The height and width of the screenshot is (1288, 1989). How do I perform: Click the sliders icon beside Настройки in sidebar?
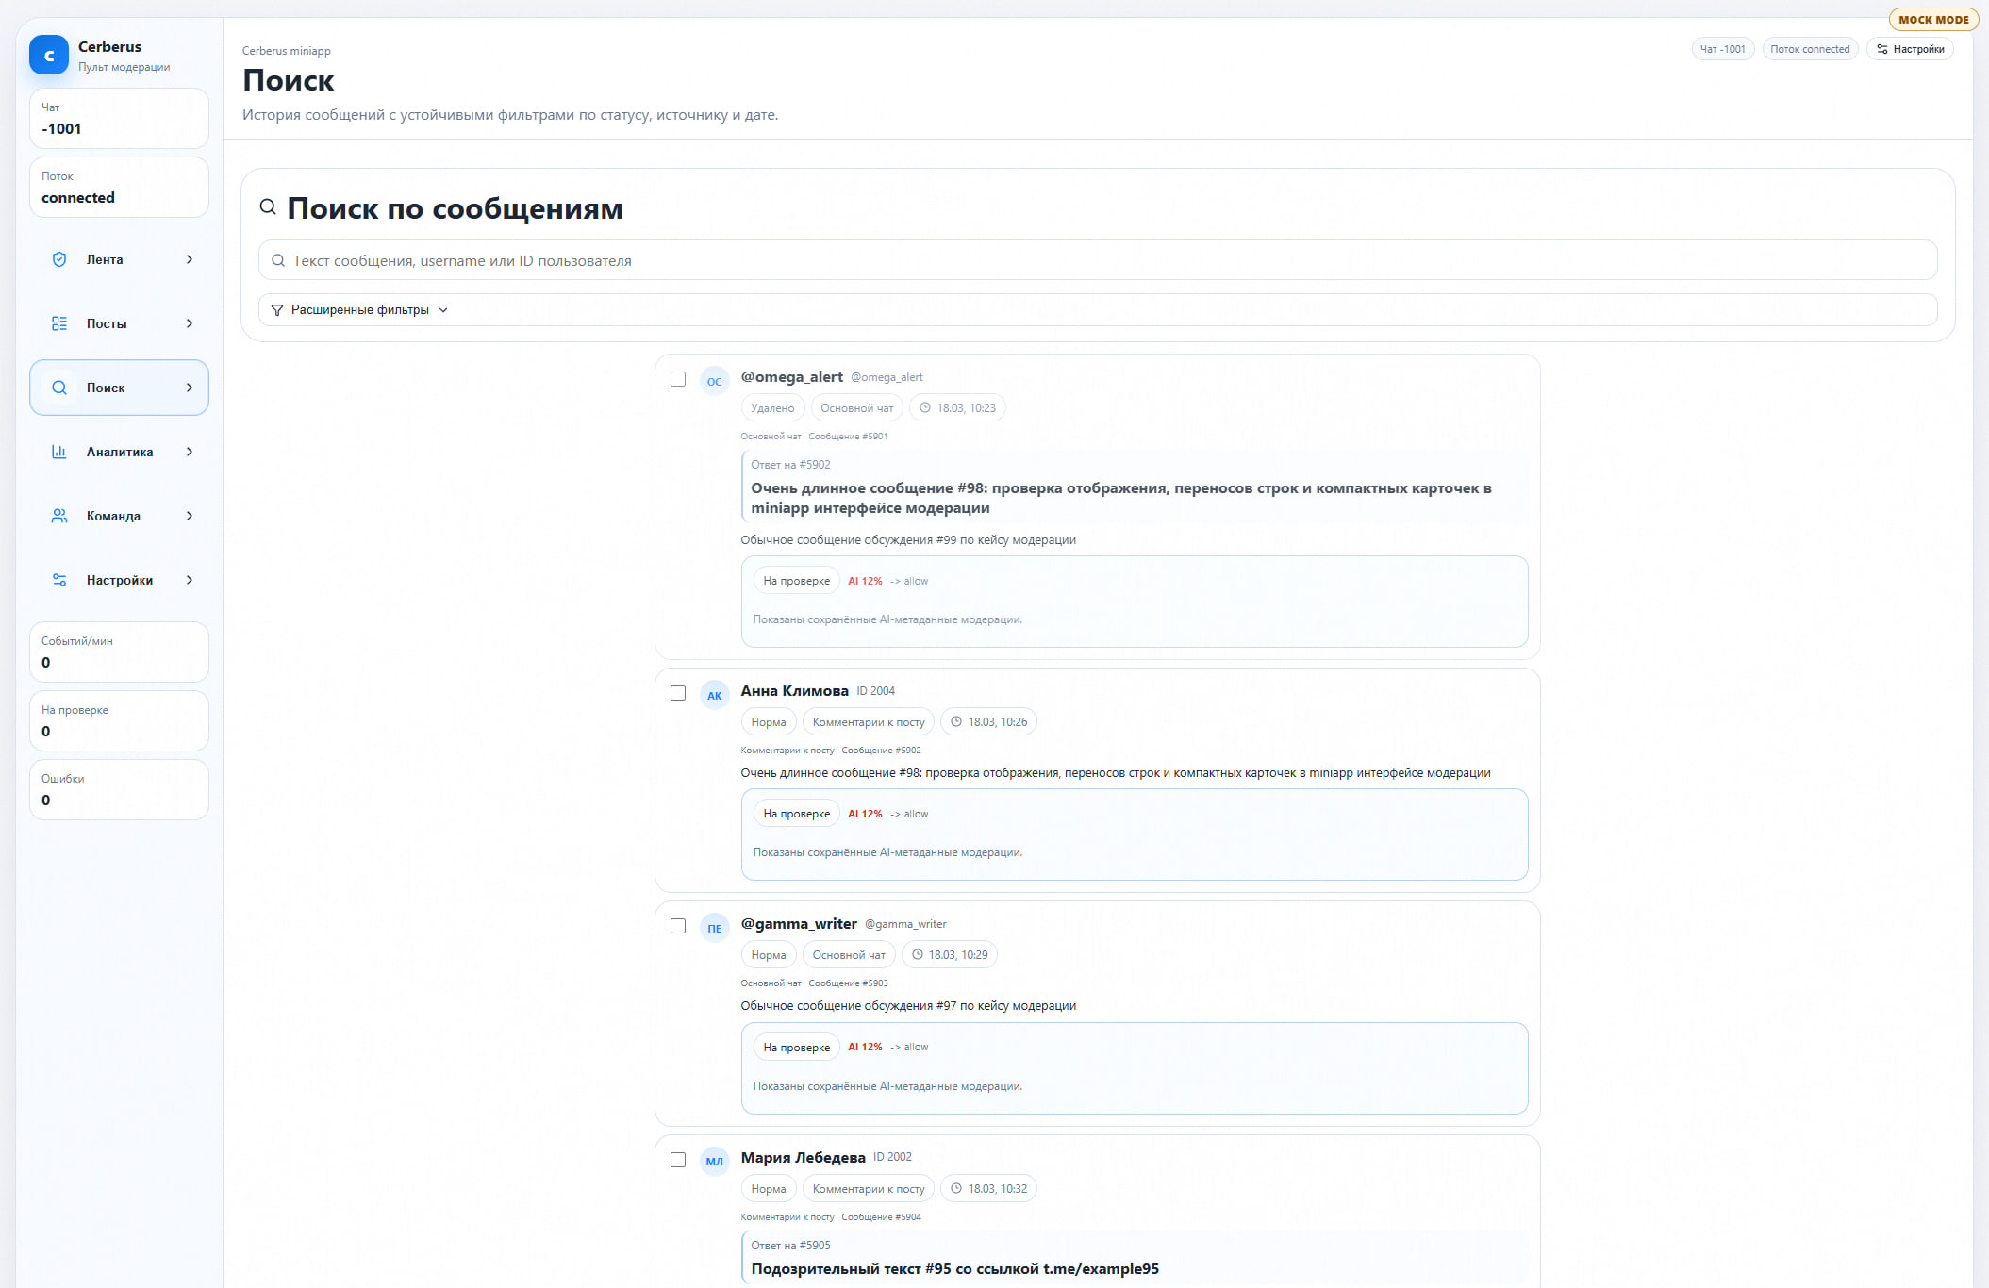point(59,580)
